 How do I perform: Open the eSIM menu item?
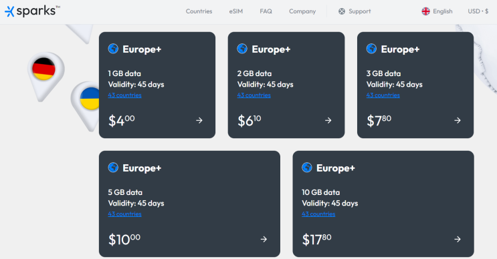tap(236, 11)
